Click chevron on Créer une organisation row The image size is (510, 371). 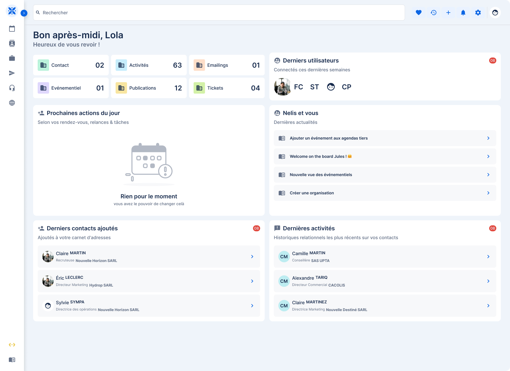[488, 193]
